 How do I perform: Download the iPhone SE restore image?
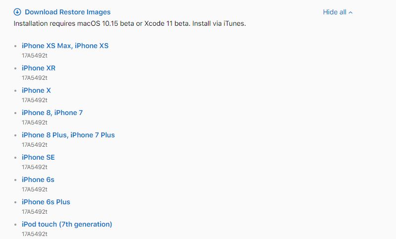[38, 157]
